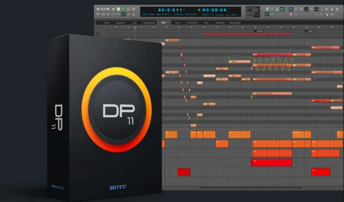Switch to the Clips tab
Screen dimensions: 344x202
pyautogui.click(x=135, y=23)
